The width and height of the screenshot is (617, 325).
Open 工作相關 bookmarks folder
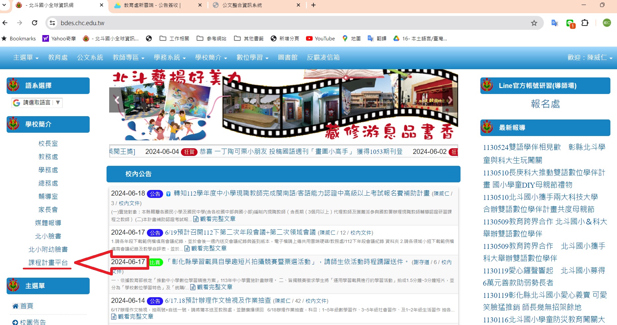174,38
